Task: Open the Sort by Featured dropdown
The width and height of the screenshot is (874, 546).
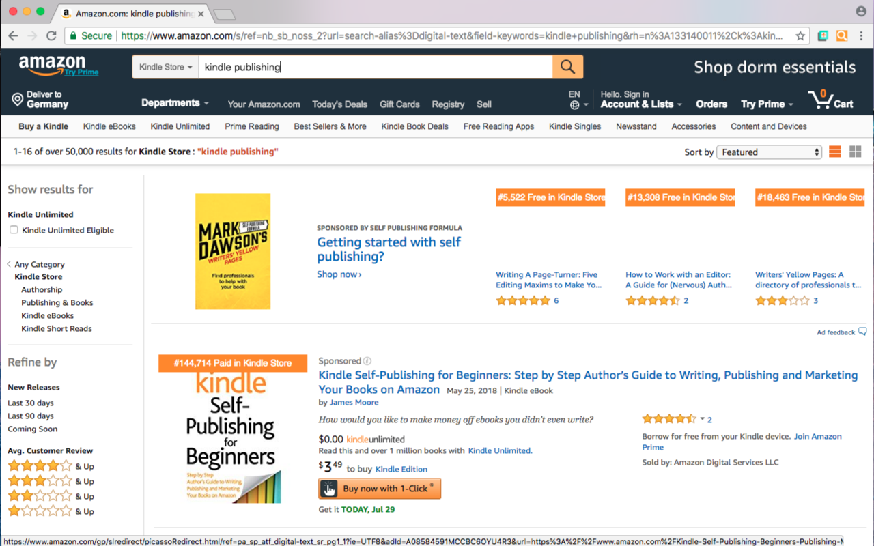Action: (x=769, y=152)
